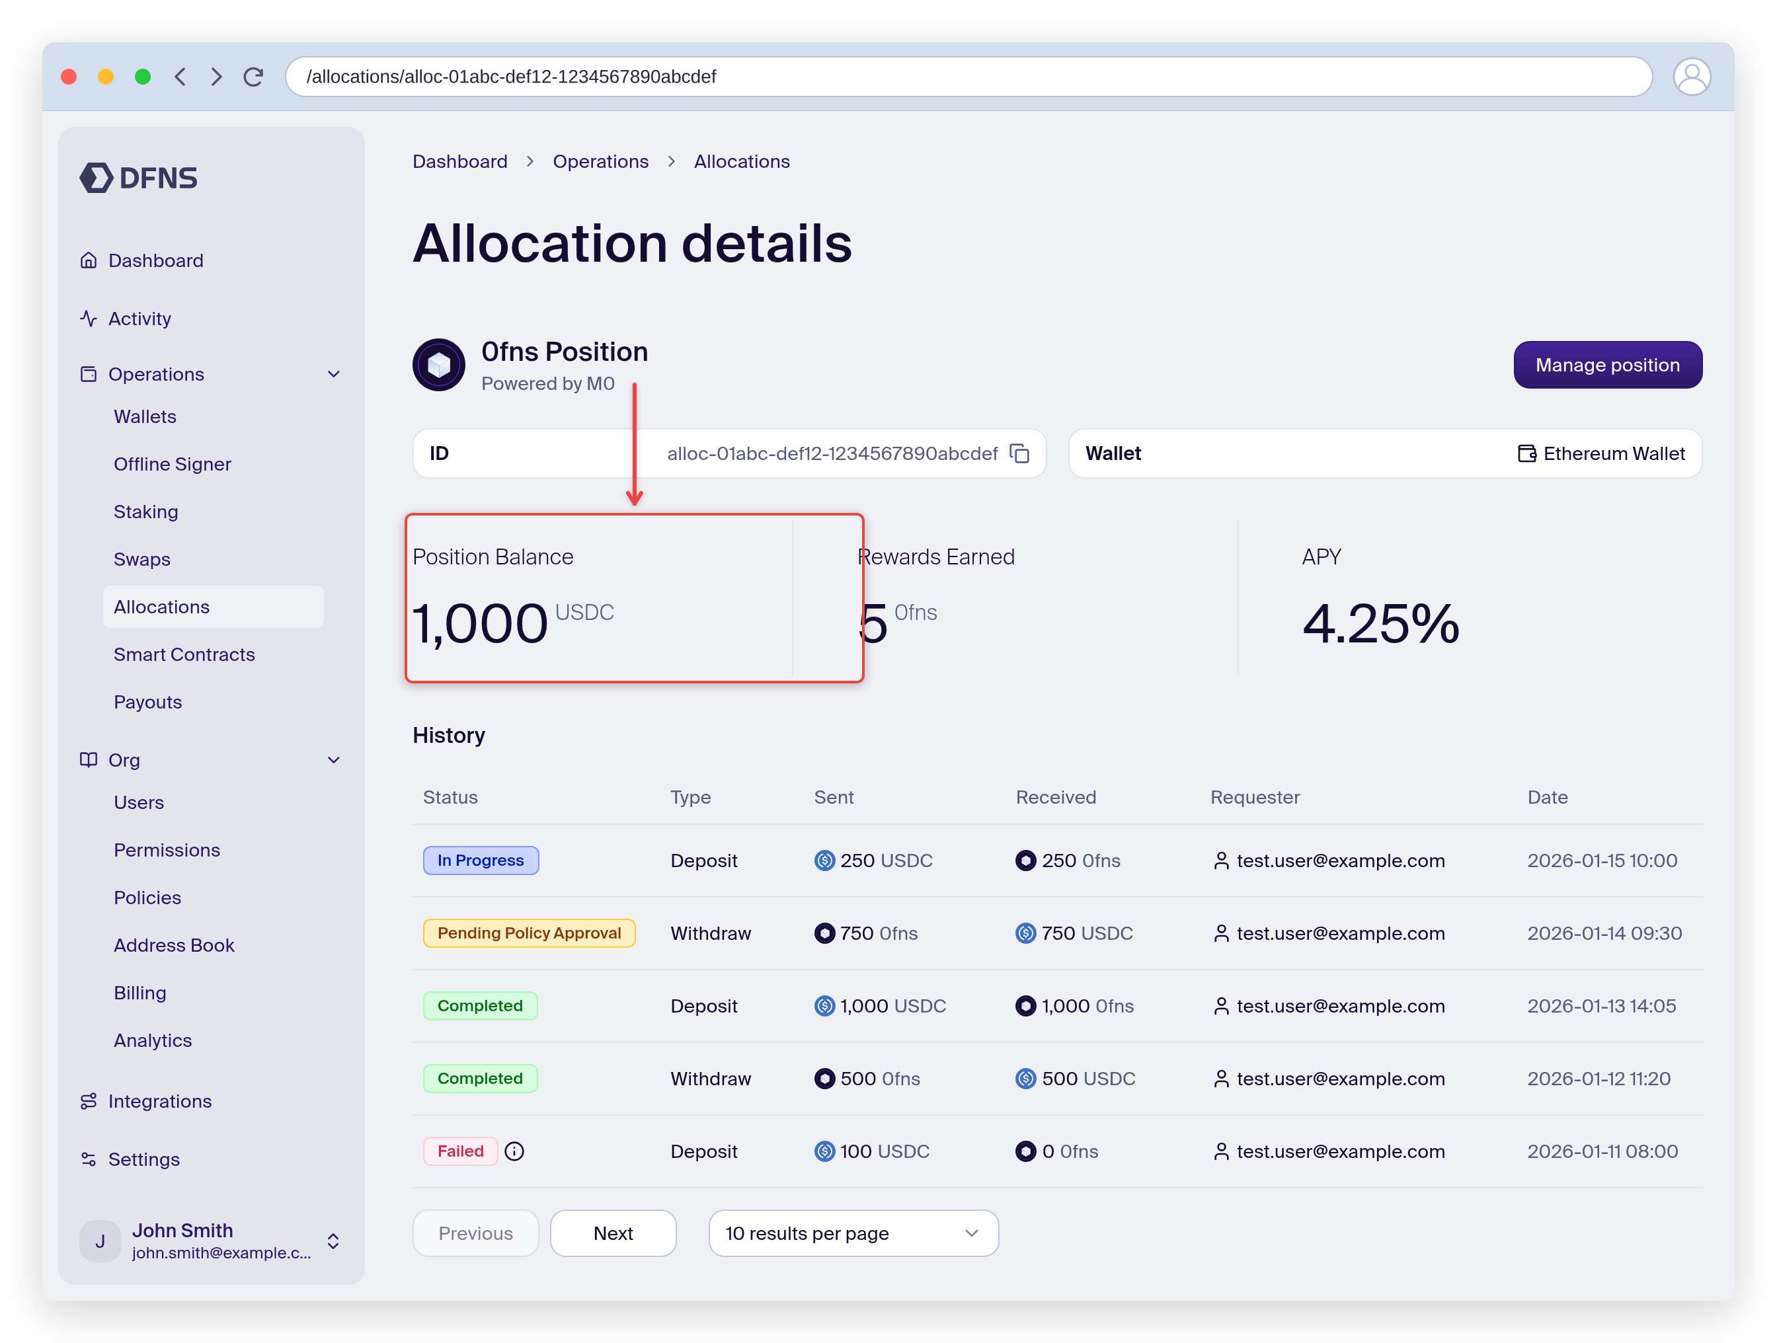Click the Pending Policy Approval badge
This screenshot has width=1777, height=1343.
tap(529, 933)
